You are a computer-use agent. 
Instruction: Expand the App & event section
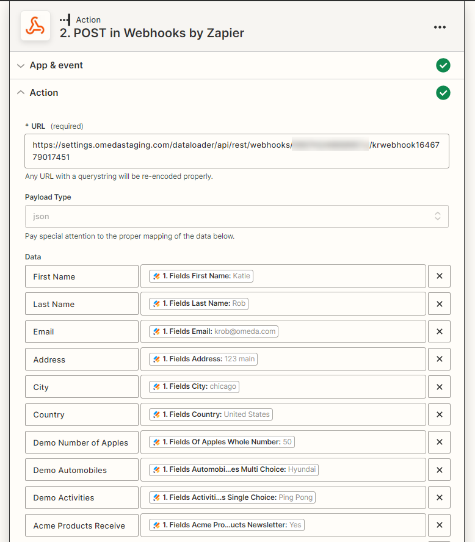56,65
